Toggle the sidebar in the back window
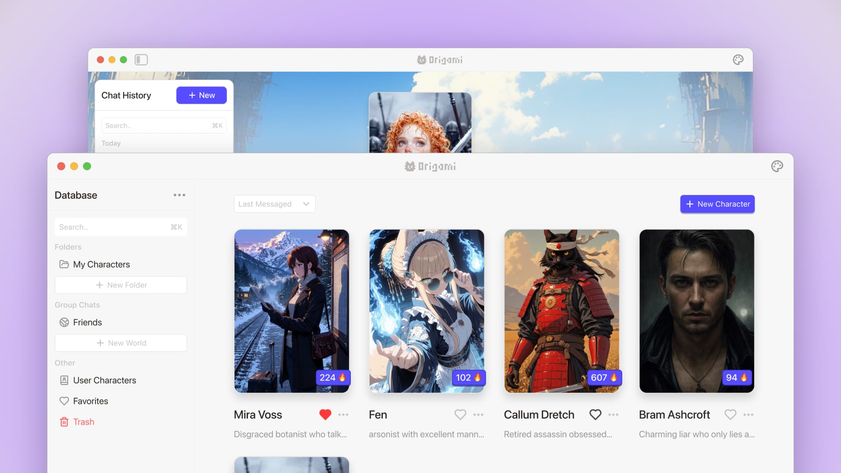This screenshot has width=841, height=473. pos(141,60)
